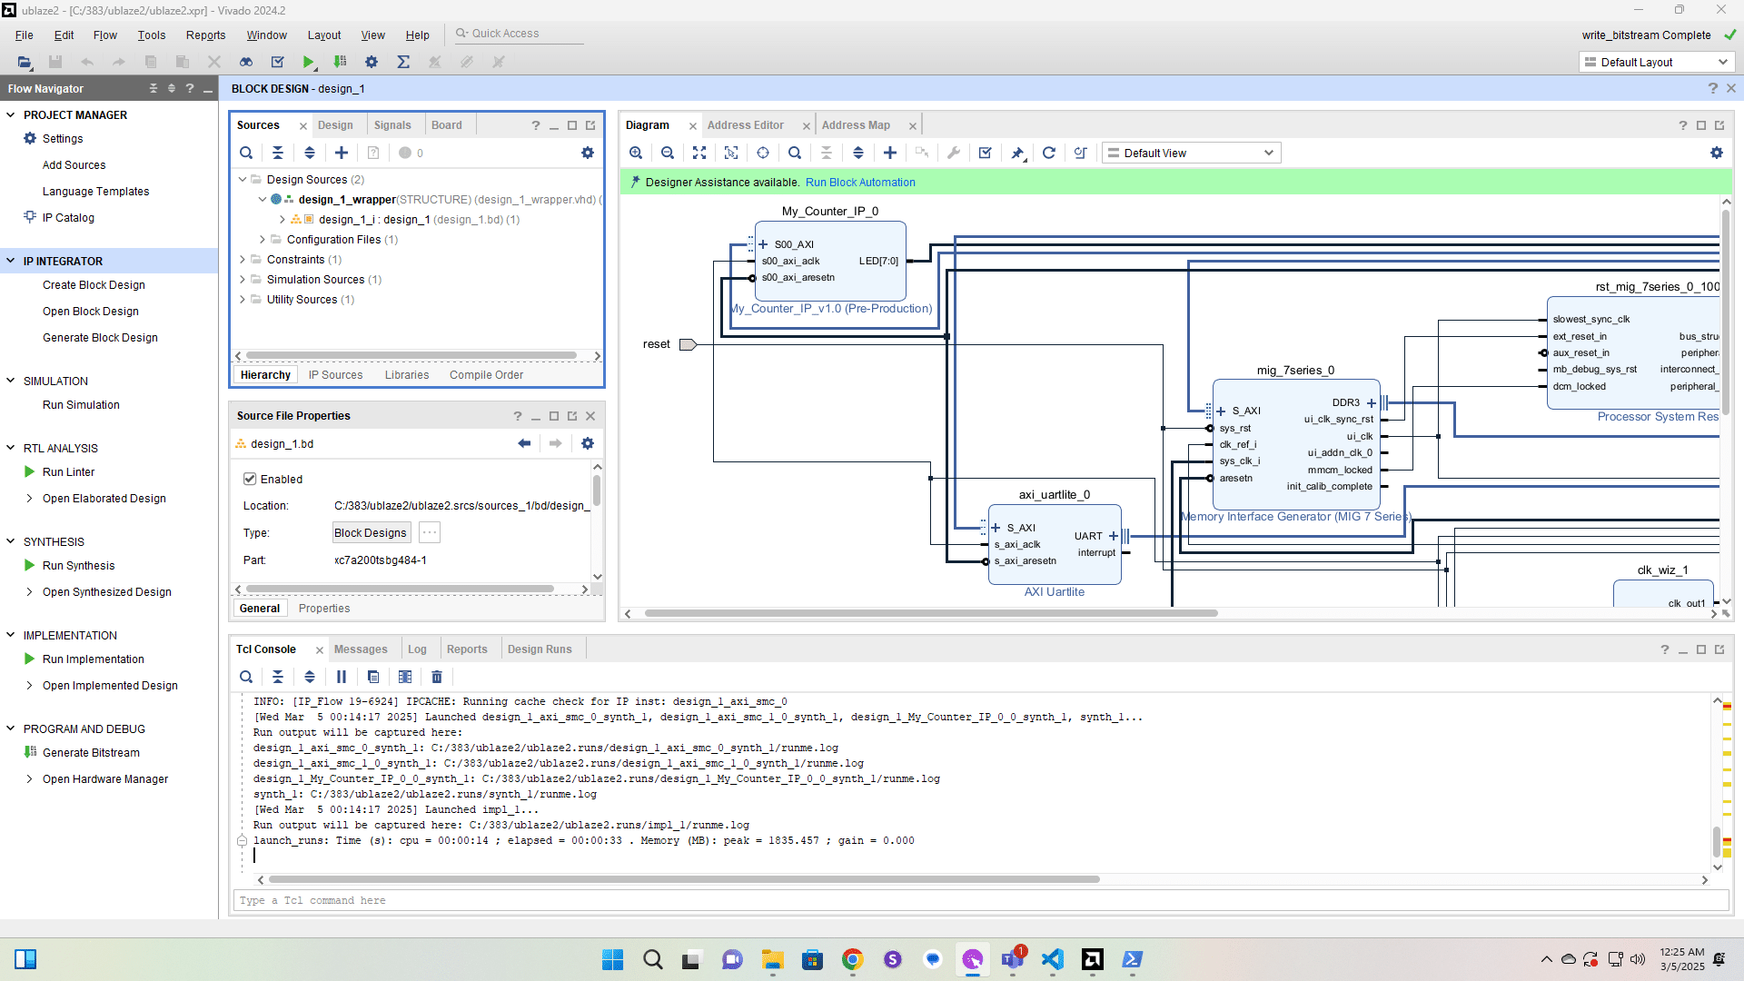Open the Default View dropdown in Diagram

[x=1190, y=153]
